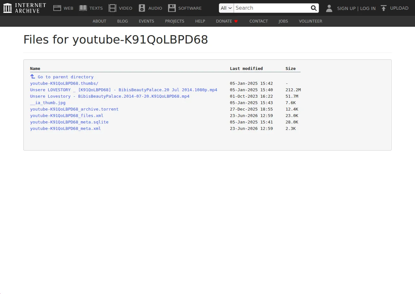Open the HELP menu item
The image size is (415, 294).
coord(200,21)
